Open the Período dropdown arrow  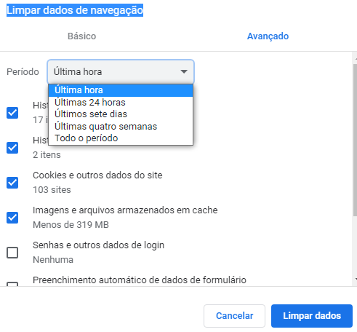(x=184, y=71)
